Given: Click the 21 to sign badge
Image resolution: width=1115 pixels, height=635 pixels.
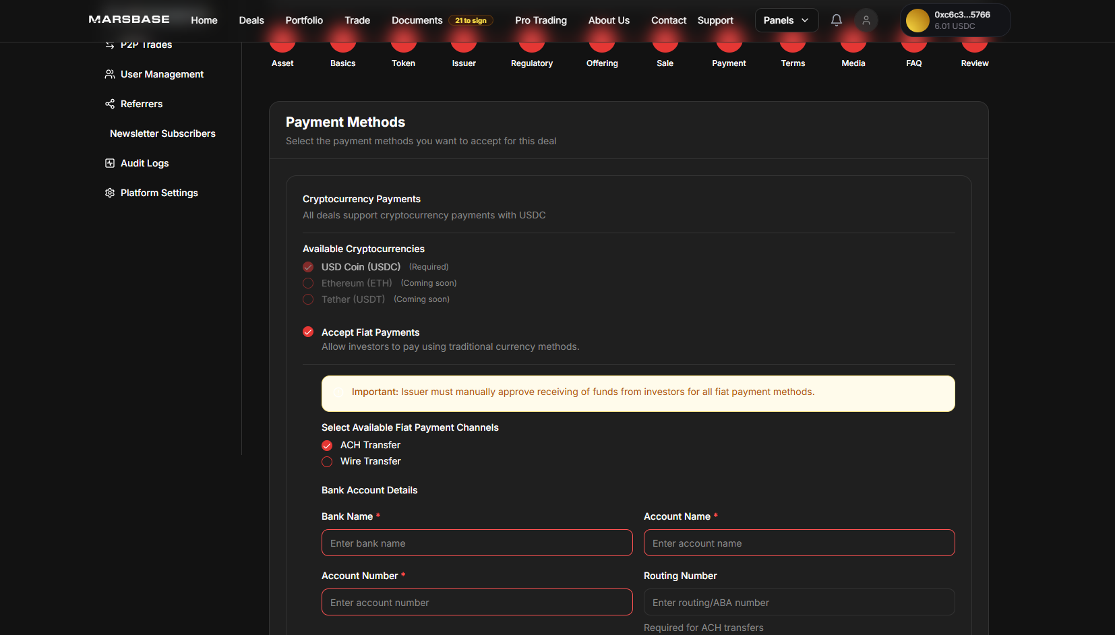Looking at the screenshot, I should pos(470,20).
